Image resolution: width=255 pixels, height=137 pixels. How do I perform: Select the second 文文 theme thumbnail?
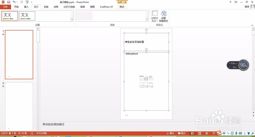point(27,16)
